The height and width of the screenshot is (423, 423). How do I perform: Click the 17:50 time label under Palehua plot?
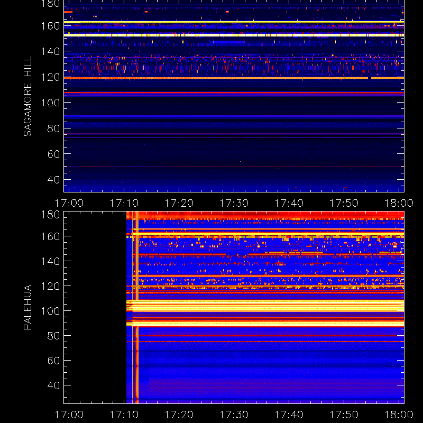[x=344, y=415]
